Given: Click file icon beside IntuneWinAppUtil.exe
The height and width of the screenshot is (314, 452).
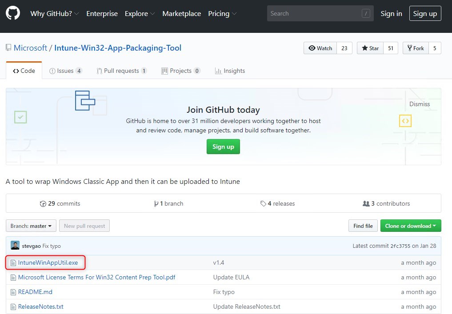Looking at the screenshot, I should (x=13, y=263).
